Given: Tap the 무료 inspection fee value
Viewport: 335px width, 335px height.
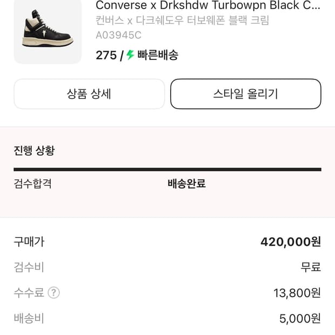Looking at the screenshot, I should tap(311, 267).
